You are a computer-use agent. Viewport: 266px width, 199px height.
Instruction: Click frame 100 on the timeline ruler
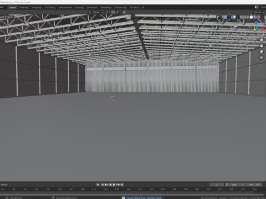click(83, 189)
